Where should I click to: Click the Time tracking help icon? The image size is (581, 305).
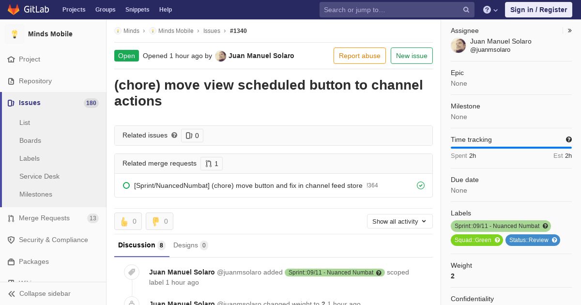click(569, 139)
